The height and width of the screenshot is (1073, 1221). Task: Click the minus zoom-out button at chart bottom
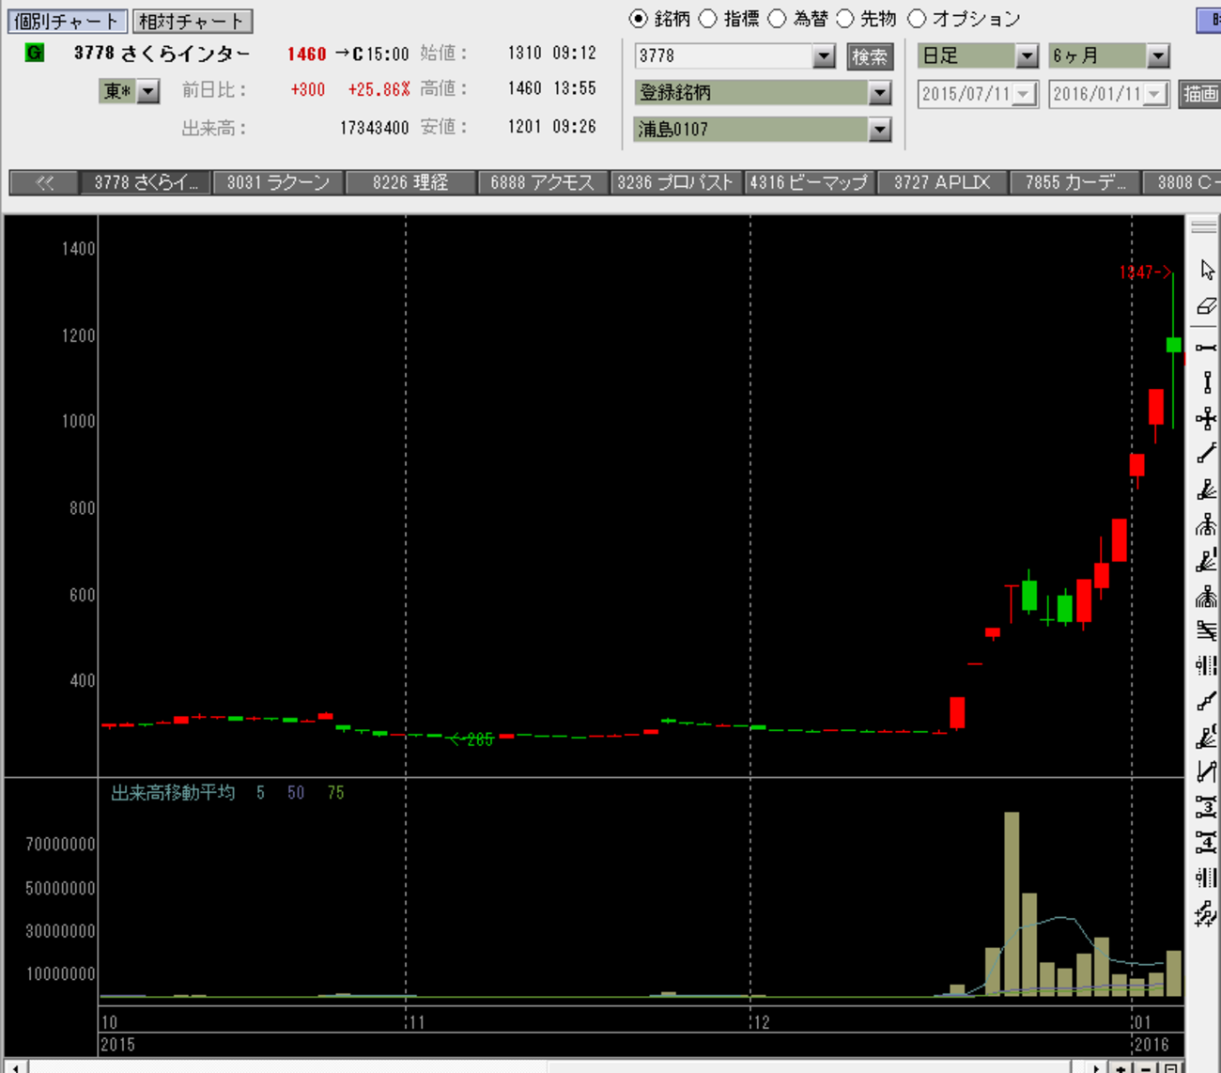tap(1145, 1067)
